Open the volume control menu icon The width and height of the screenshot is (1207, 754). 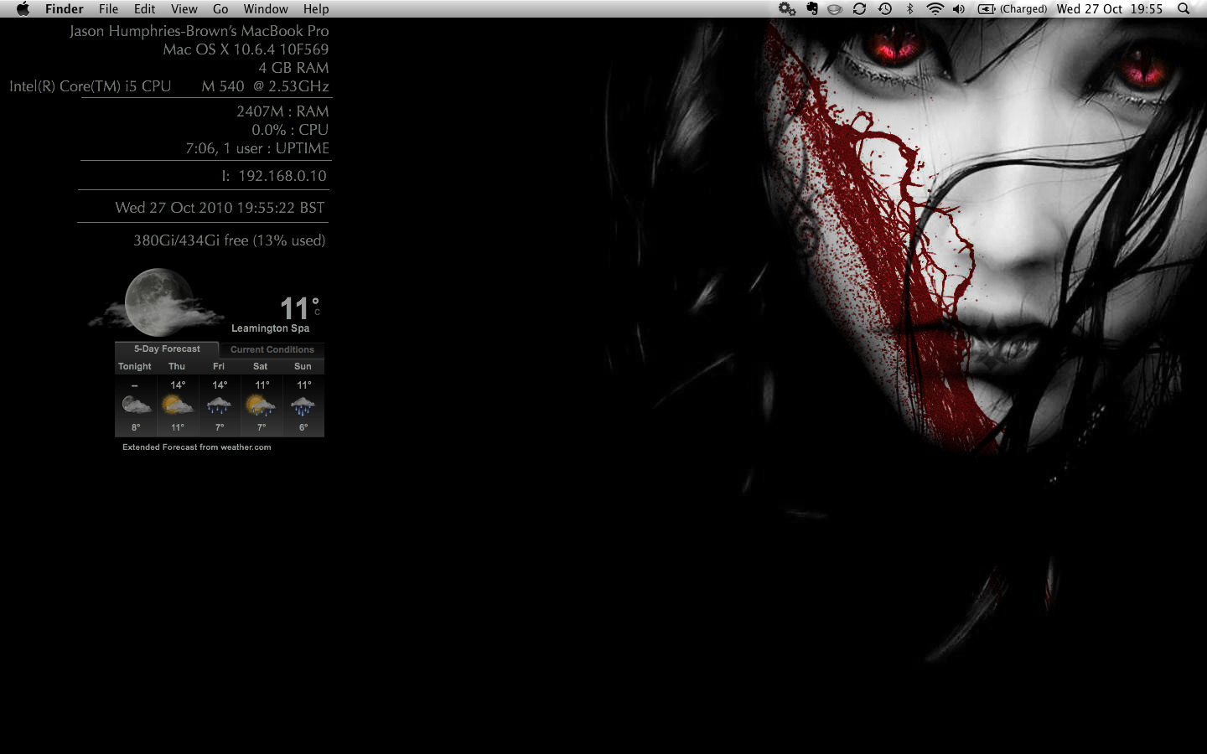(x=959, y=8)
